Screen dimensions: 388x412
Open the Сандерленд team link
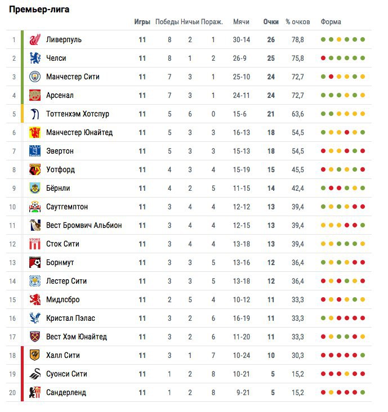(66, 392)
